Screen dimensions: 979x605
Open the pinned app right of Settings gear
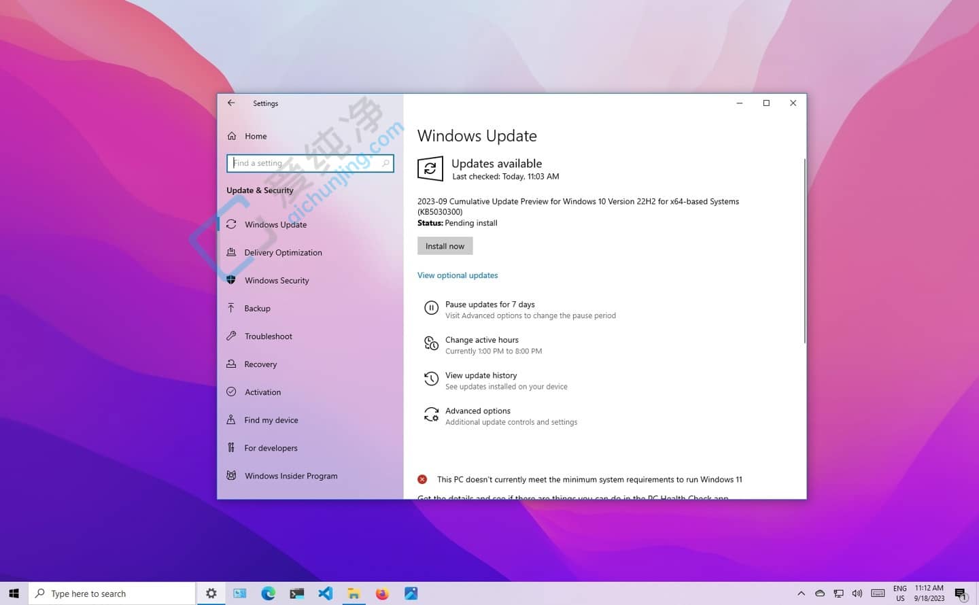click(240, 593)
